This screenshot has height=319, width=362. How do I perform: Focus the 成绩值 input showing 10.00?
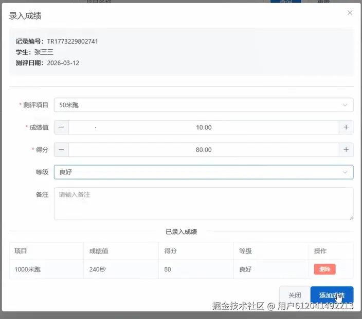coord(204,127)
